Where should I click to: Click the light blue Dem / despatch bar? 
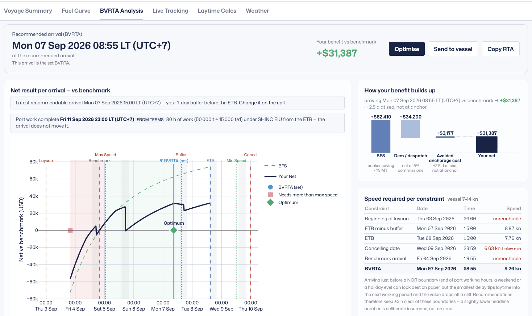(411, 129)
